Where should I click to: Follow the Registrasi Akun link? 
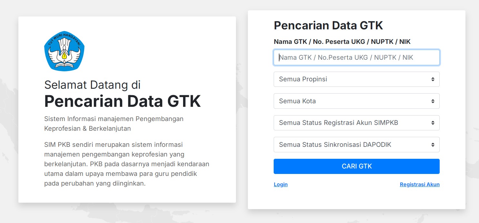[x=420, y=185]
